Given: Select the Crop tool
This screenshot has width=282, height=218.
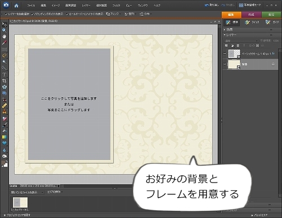Looking at the screenshot, I should pos(4,81).
